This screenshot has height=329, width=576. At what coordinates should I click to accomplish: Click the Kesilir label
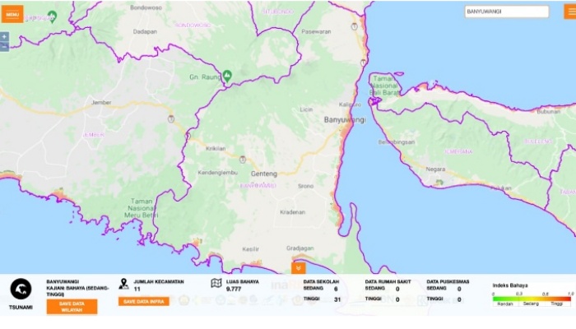point(250,249)
